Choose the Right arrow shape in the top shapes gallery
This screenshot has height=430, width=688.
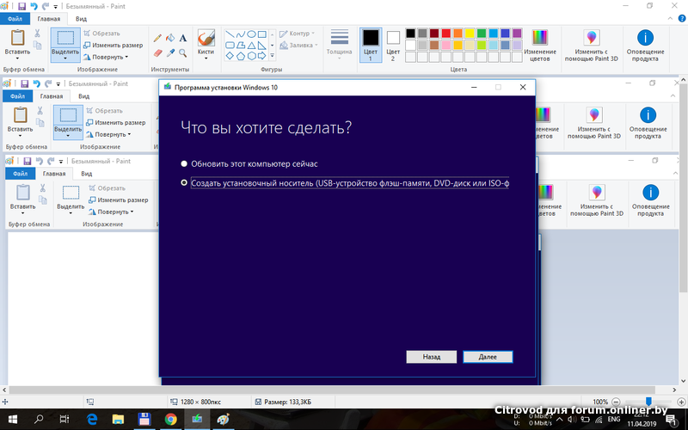pos(262,56)
